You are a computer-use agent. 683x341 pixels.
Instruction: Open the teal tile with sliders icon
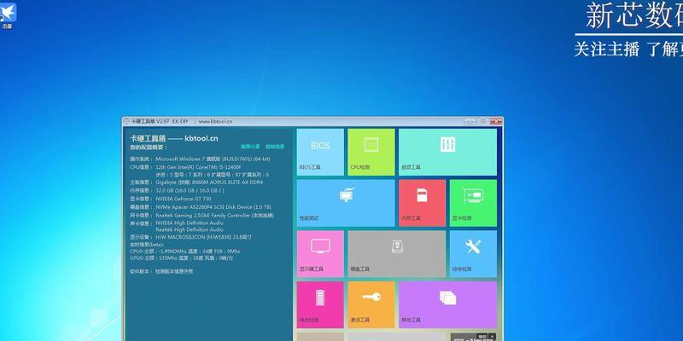(447, 152)
